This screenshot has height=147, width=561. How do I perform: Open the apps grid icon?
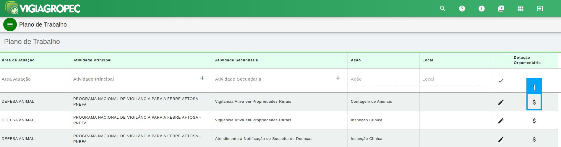tap(521, 9)
